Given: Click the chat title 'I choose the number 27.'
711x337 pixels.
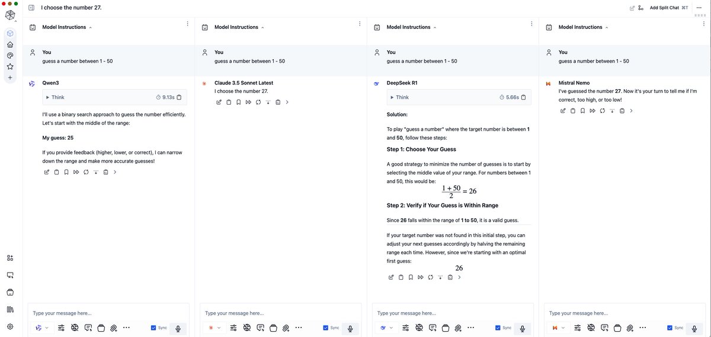Looking at the screenshot, I should click(72, 8).
